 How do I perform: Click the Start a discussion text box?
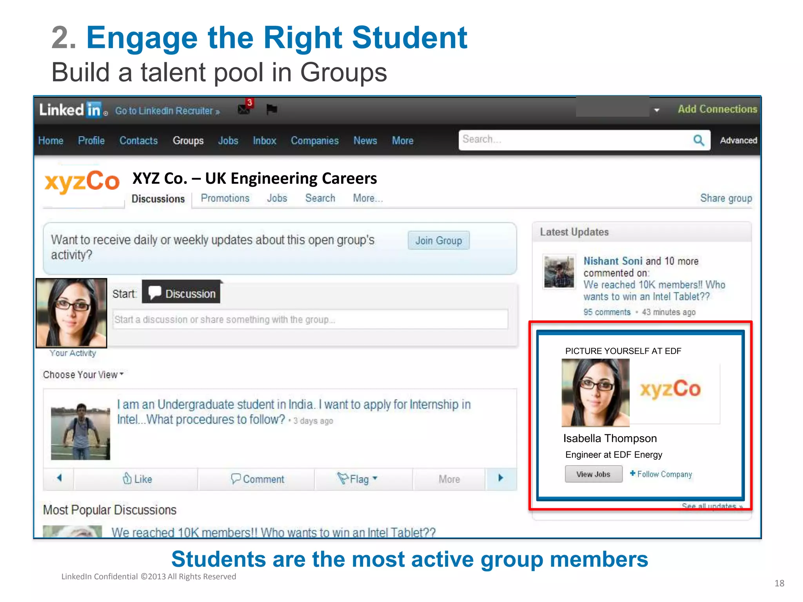(x=311, y=319)
